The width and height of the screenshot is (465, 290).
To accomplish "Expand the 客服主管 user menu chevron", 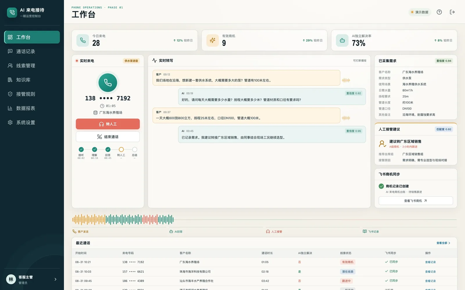I will [56, 279].
